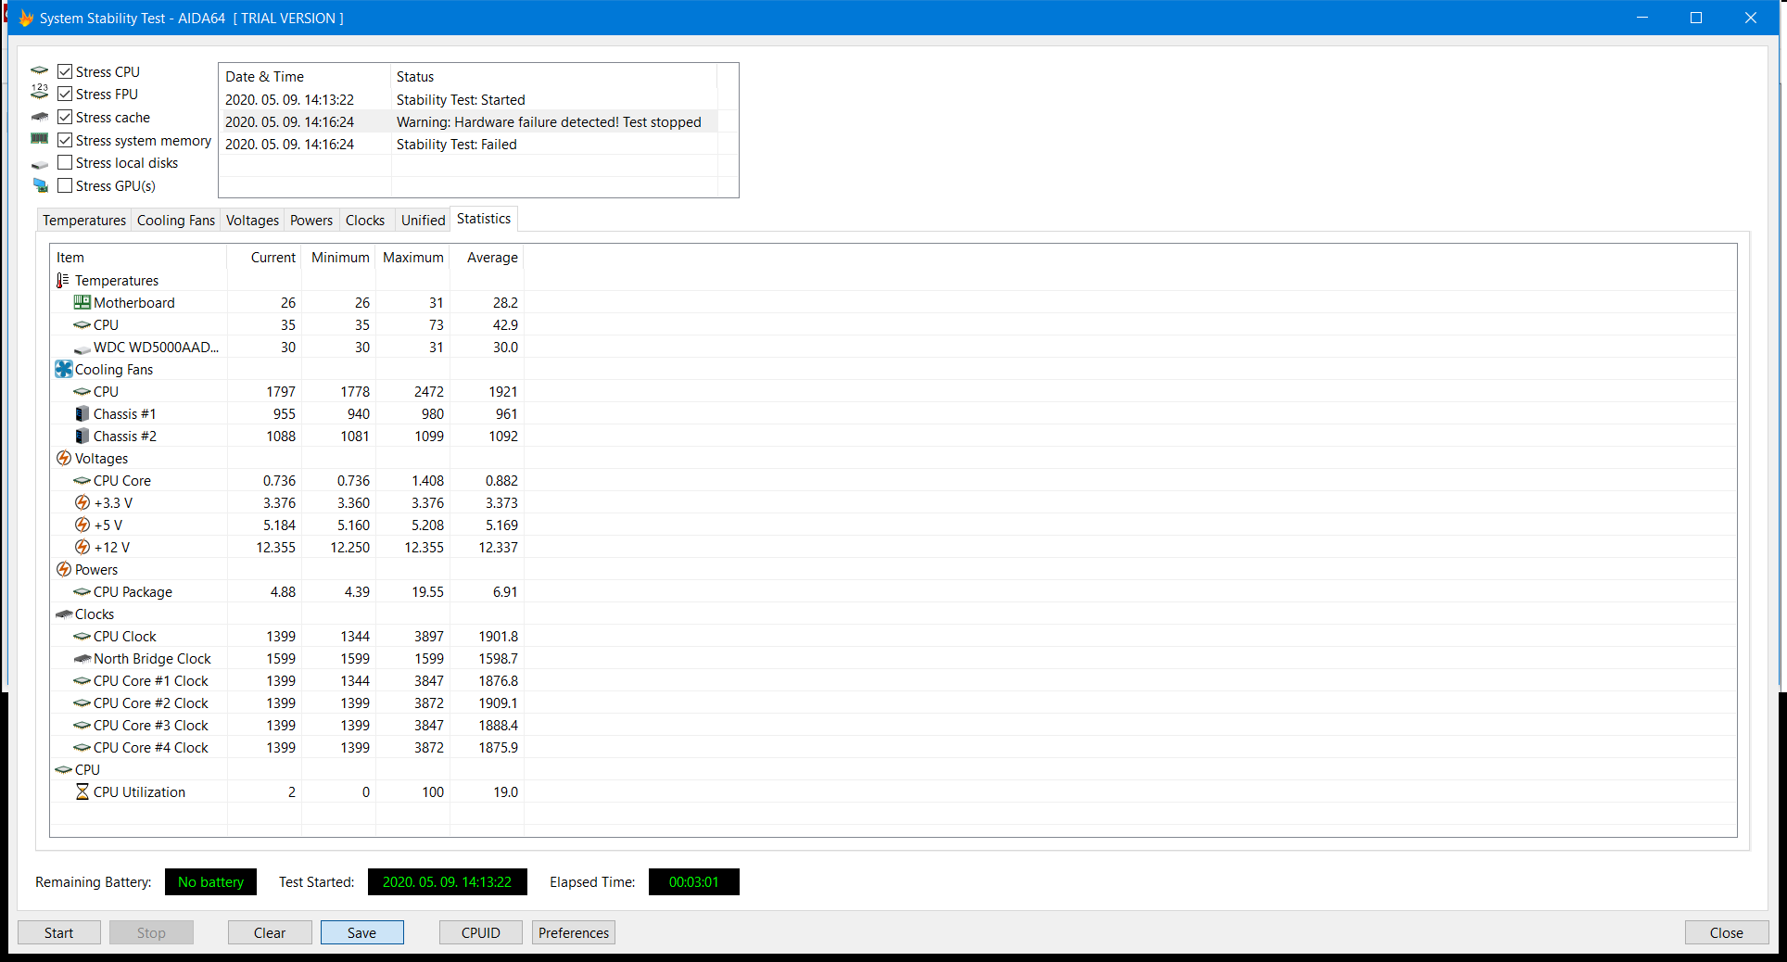Click the Stress cache chip icon

coord(40,117)
